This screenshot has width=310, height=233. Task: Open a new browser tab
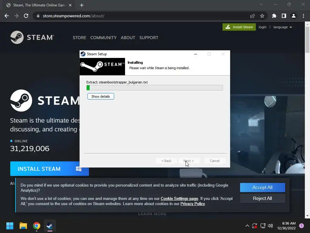point(82,5)
